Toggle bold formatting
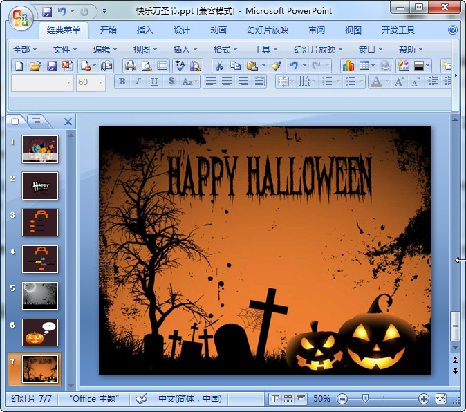Screen dimensions: 466x412 click(122, 82)
